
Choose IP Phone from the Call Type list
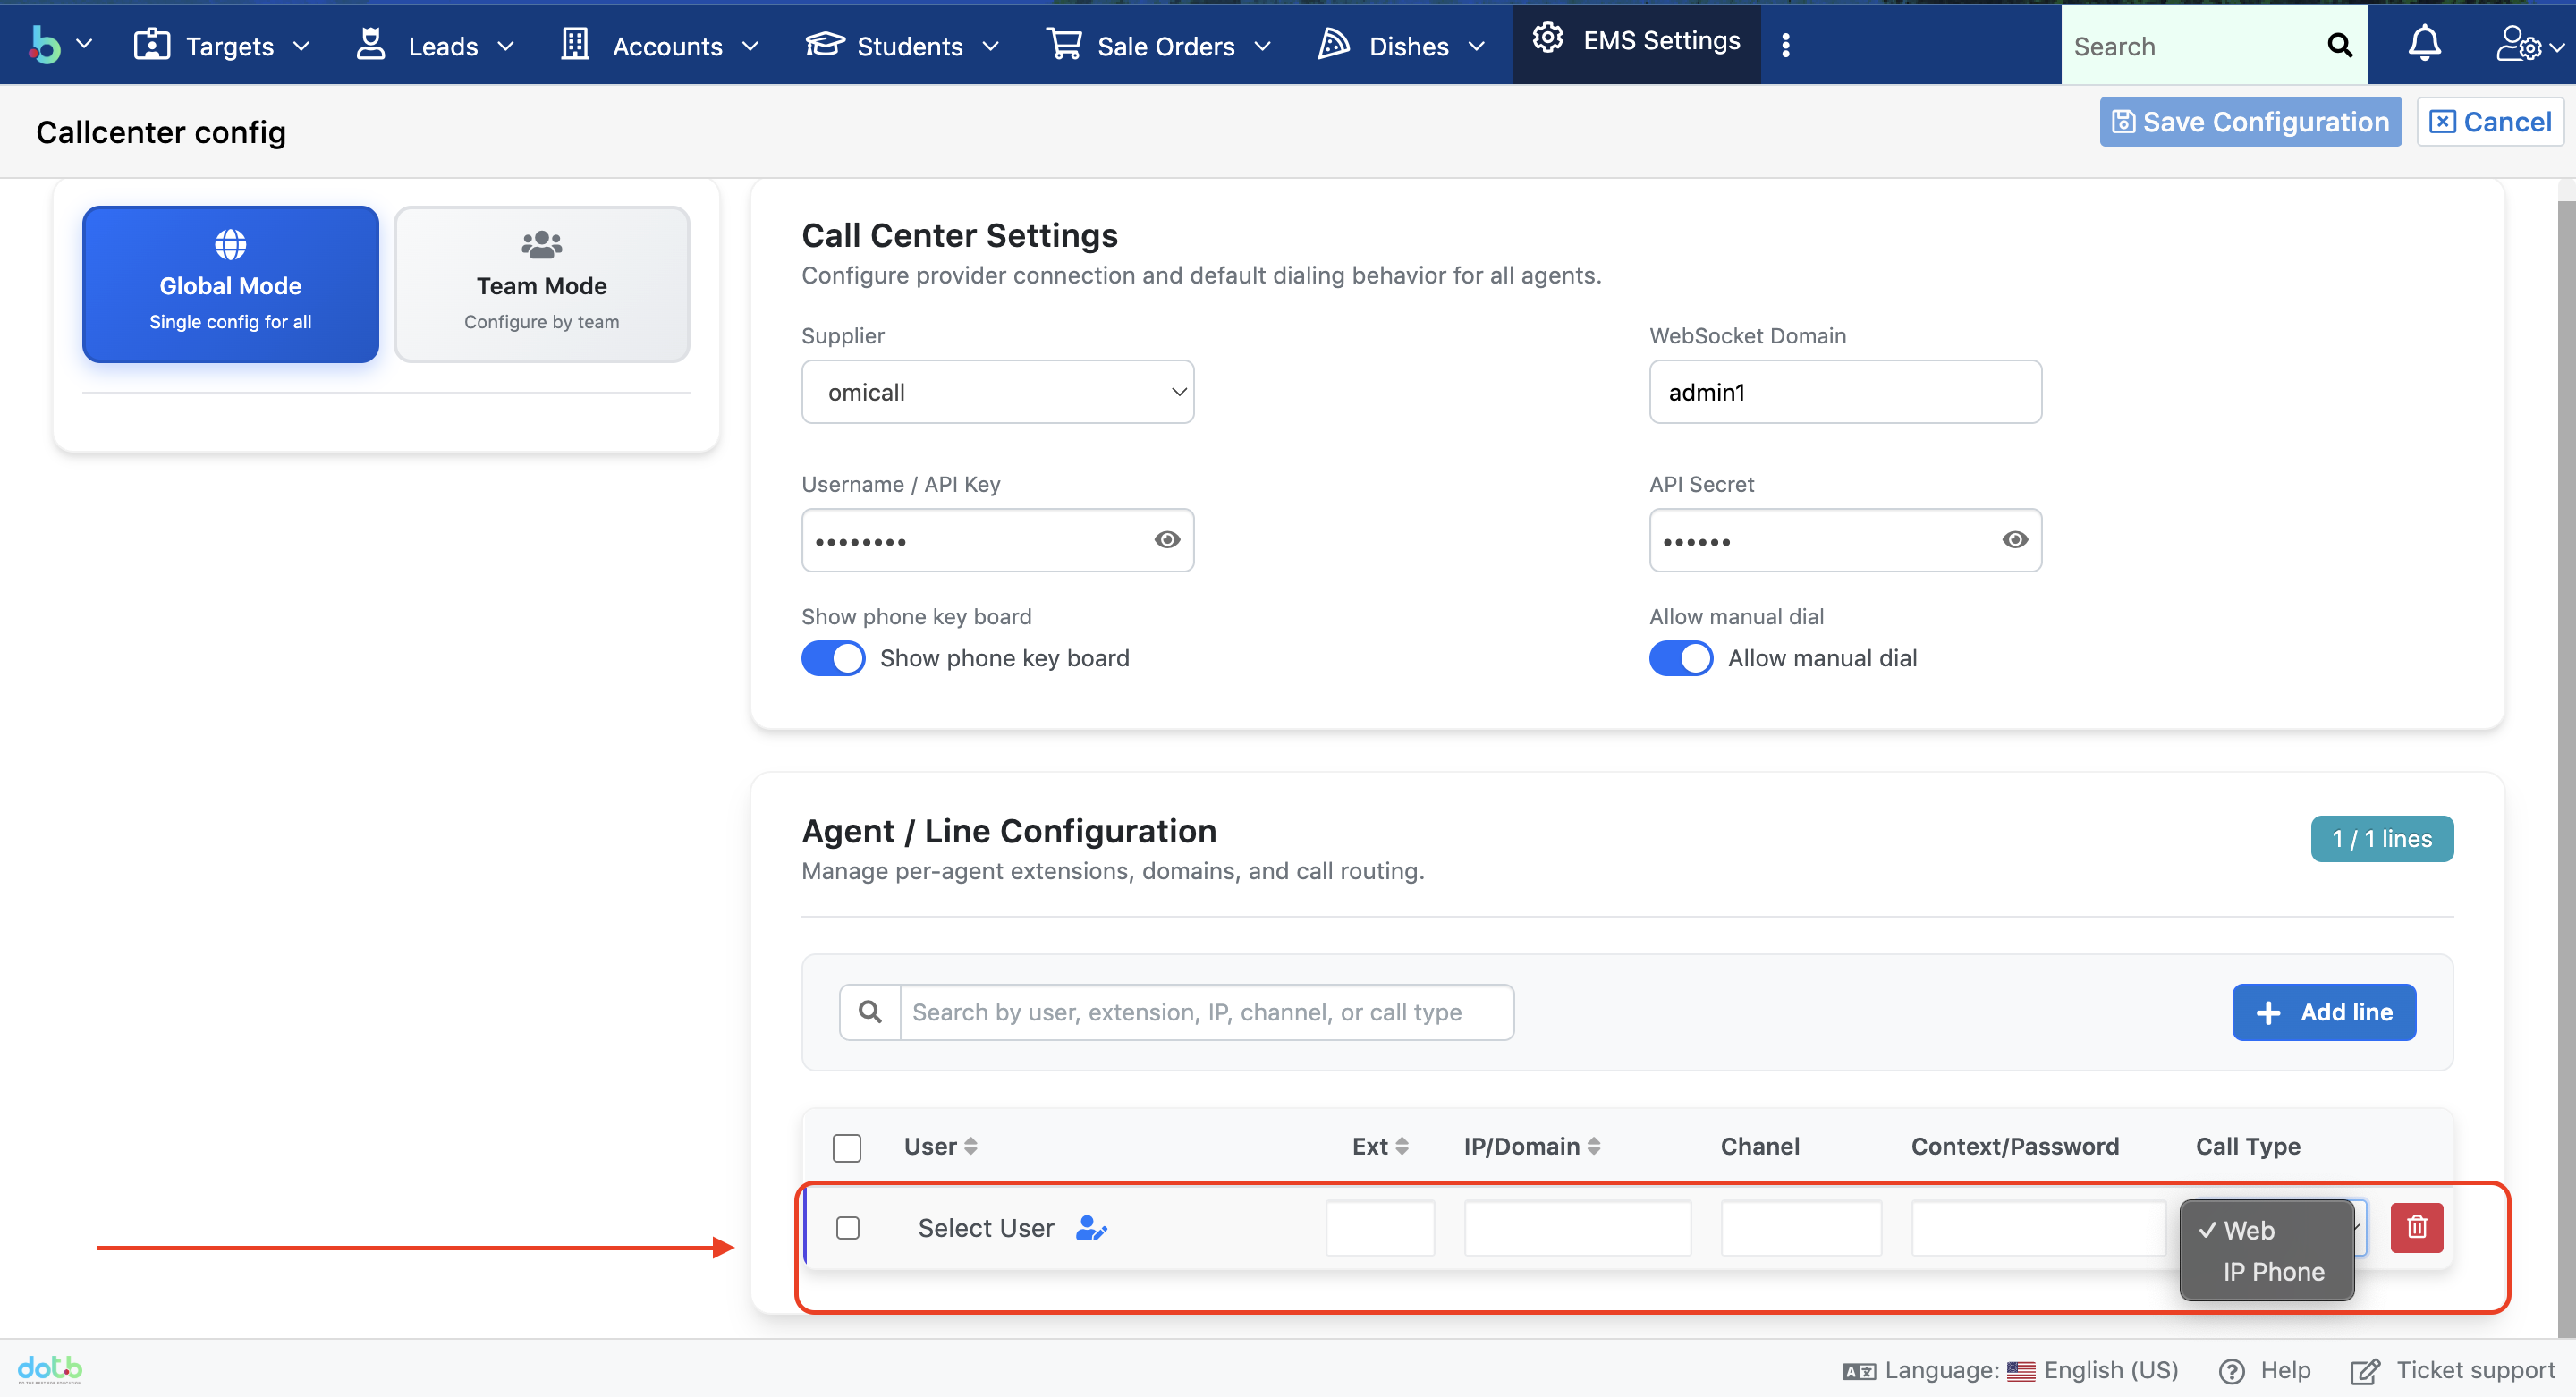[2272, 1271]
